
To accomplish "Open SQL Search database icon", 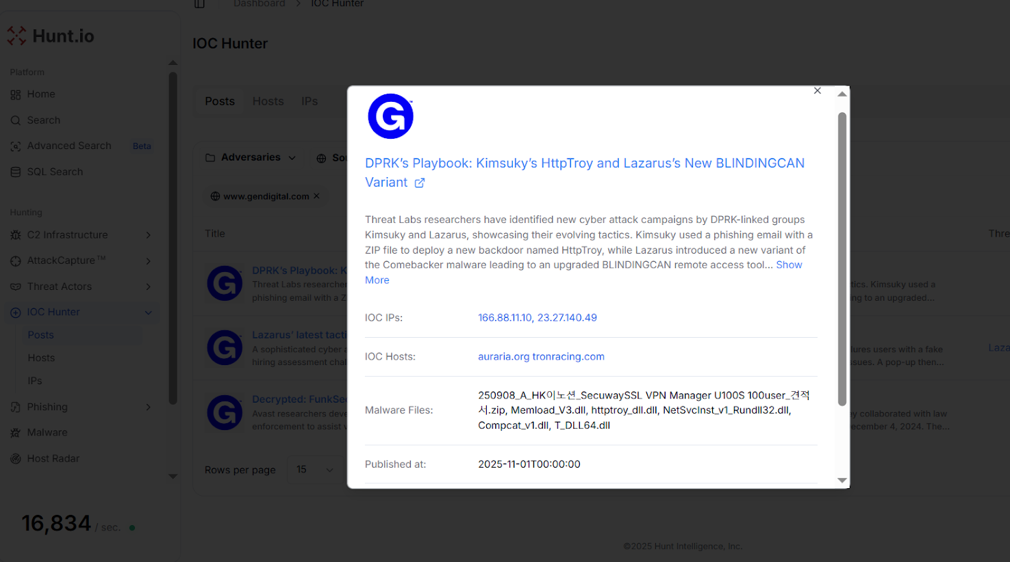I will coord(15,172).
